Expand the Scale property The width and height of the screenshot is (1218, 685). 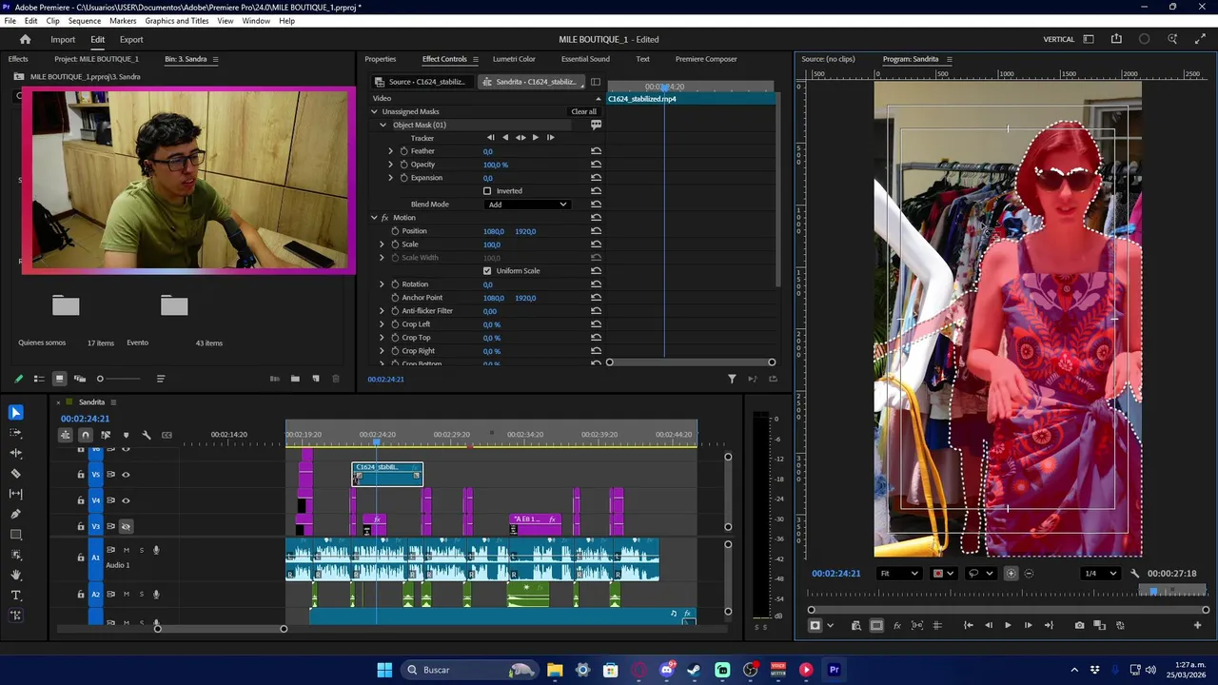click(383, 245)
